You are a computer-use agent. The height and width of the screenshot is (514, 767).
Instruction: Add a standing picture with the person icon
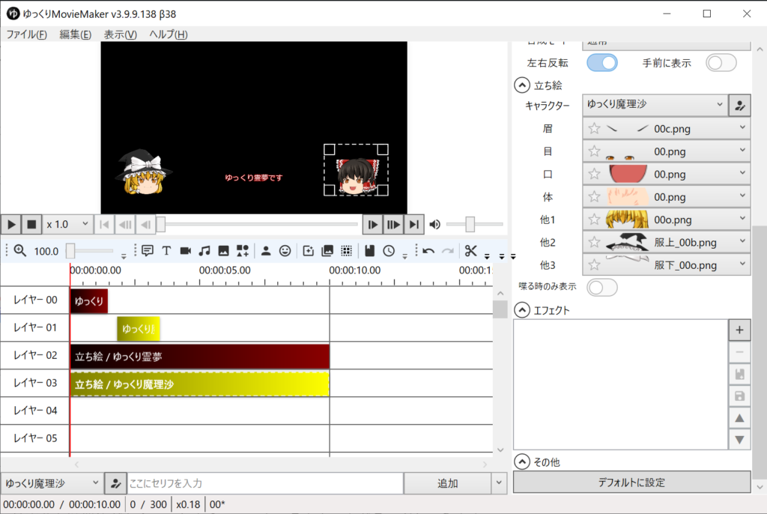pos(266,251)
